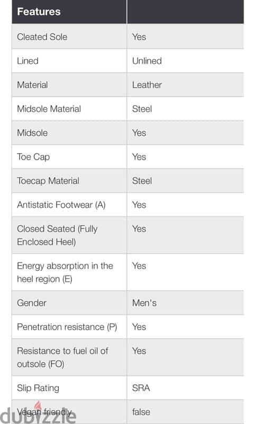Select the Midsole Material label
This screenshot has width=255, height=424.
[x=49, y=109]
